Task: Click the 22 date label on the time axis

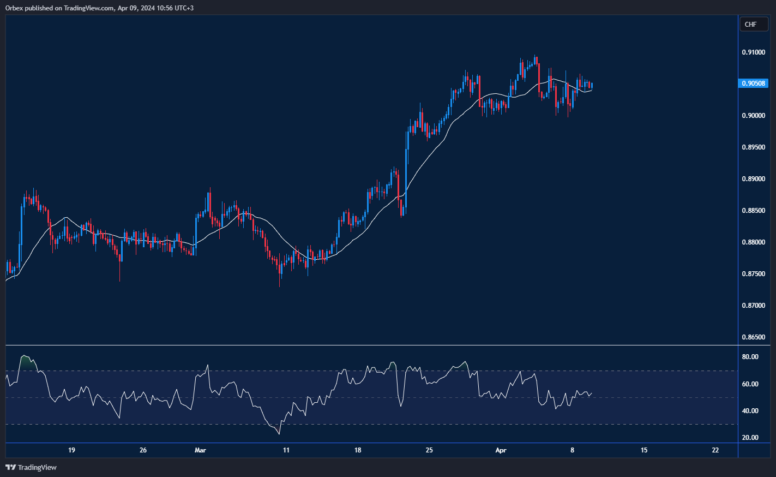Action: tap(715, 450)
